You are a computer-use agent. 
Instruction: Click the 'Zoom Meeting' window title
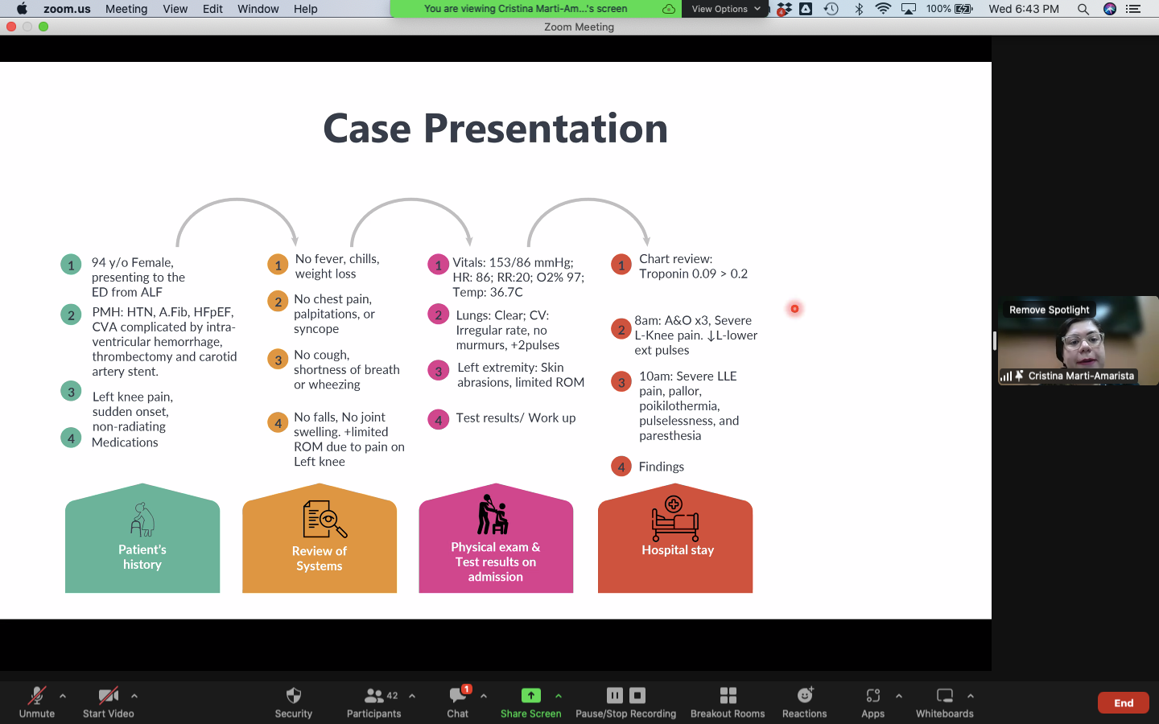click(579, 27)
